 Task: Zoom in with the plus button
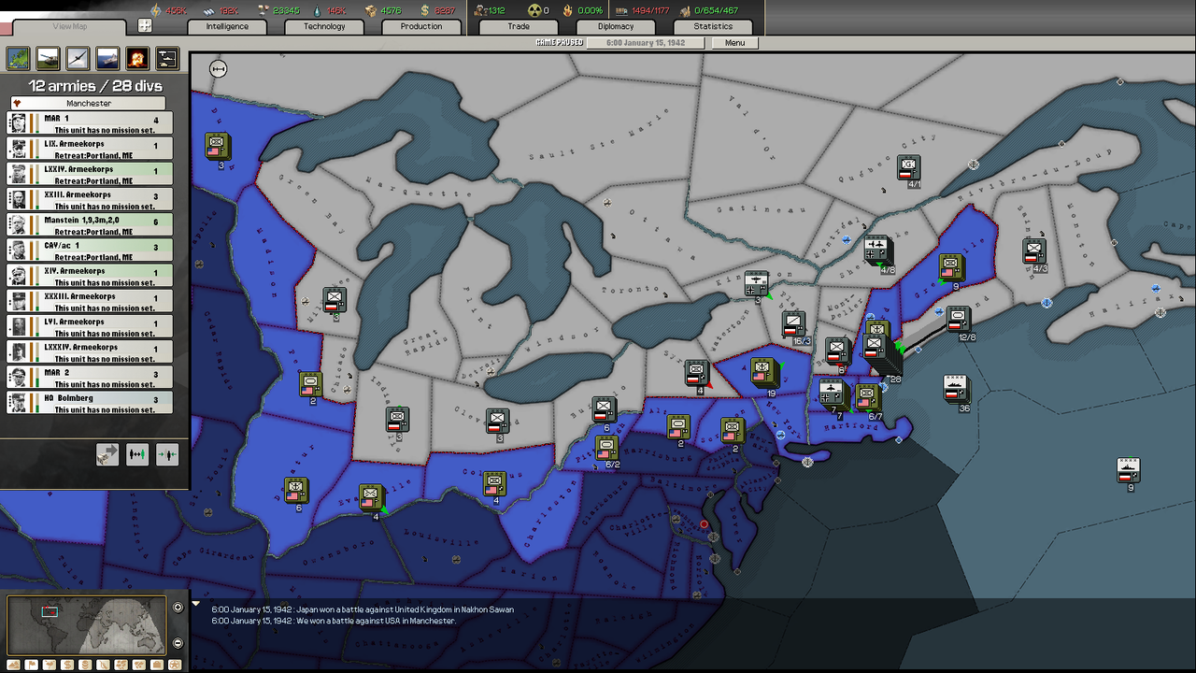click(x=178, y=608)
